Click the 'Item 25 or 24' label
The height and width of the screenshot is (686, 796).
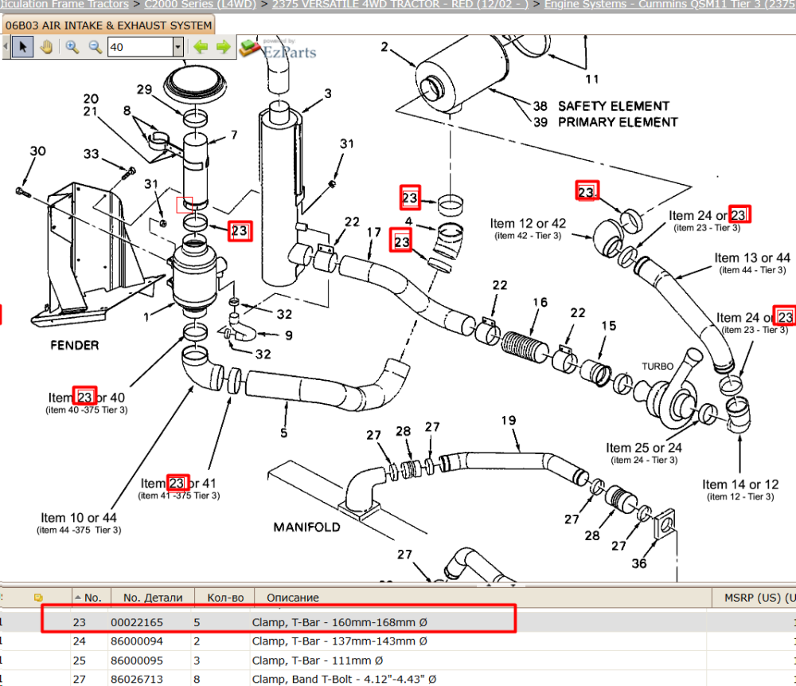(644, 448)
